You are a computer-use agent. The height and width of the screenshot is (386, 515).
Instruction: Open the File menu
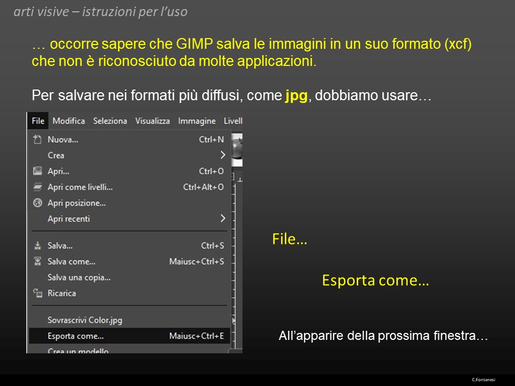(x=38, y=121)
